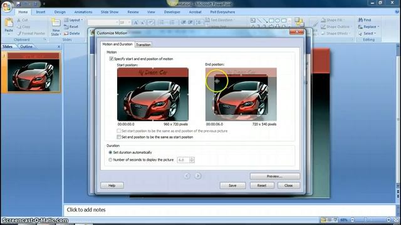This screenshot has height=225, width=401.
Task: Click the Slide Show view icon in status bar
Action: (336, 219)
